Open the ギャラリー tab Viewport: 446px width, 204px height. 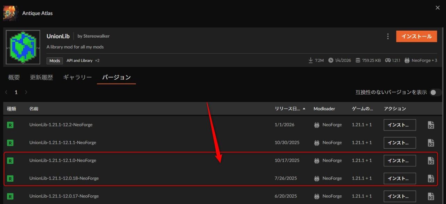[x=77, y=77]
